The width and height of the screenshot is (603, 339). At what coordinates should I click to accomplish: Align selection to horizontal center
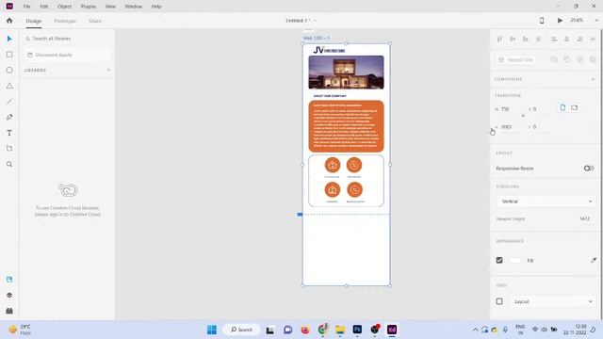567,39
